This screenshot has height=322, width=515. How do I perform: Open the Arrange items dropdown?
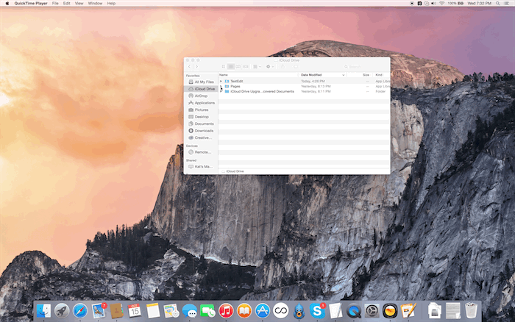coord(257,67)
